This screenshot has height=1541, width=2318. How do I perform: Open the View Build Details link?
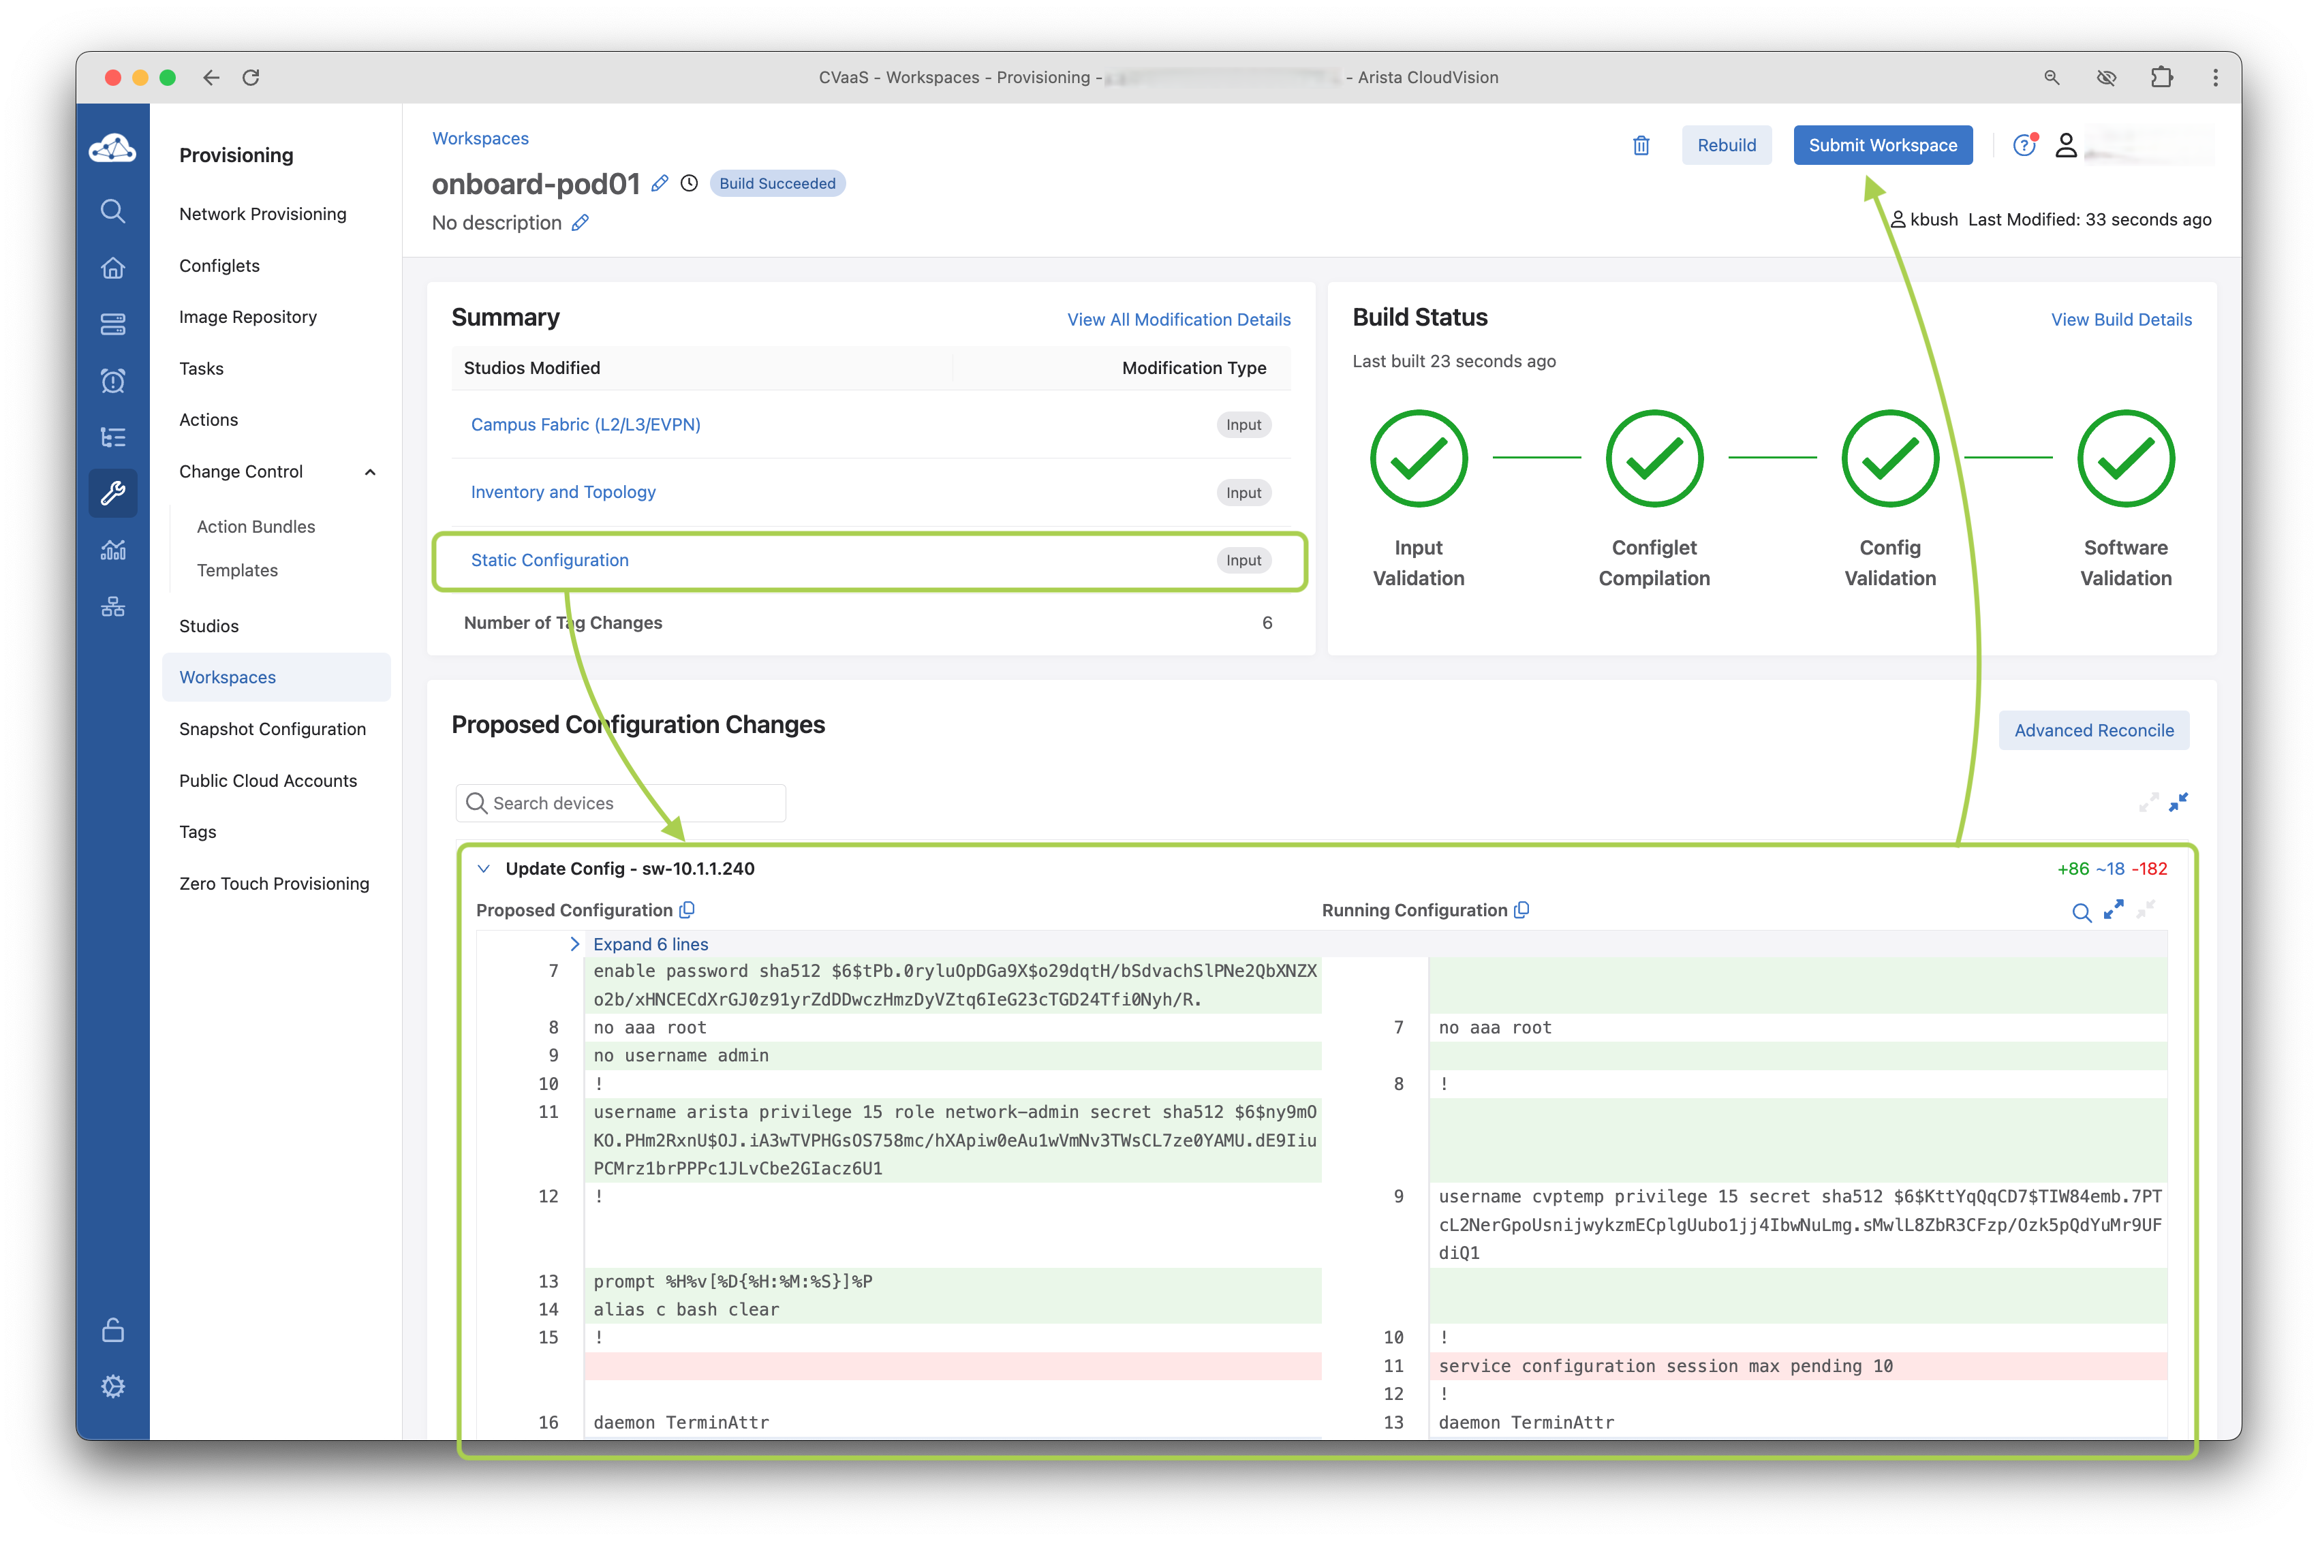(2120, 320)
